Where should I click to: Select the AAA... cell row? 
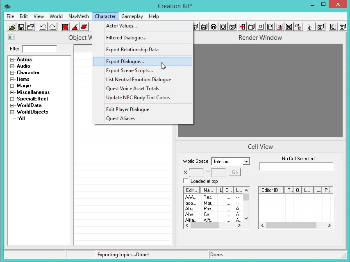tap(213, 197)
